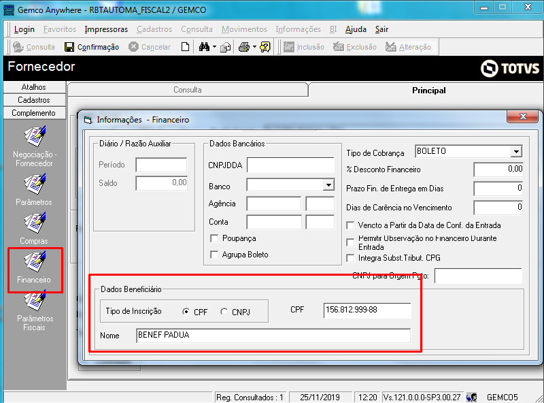Click the CPF field 156.812.999-88
Screen dimensions: 544x403
pyautogui.click(x=367, y=310)
